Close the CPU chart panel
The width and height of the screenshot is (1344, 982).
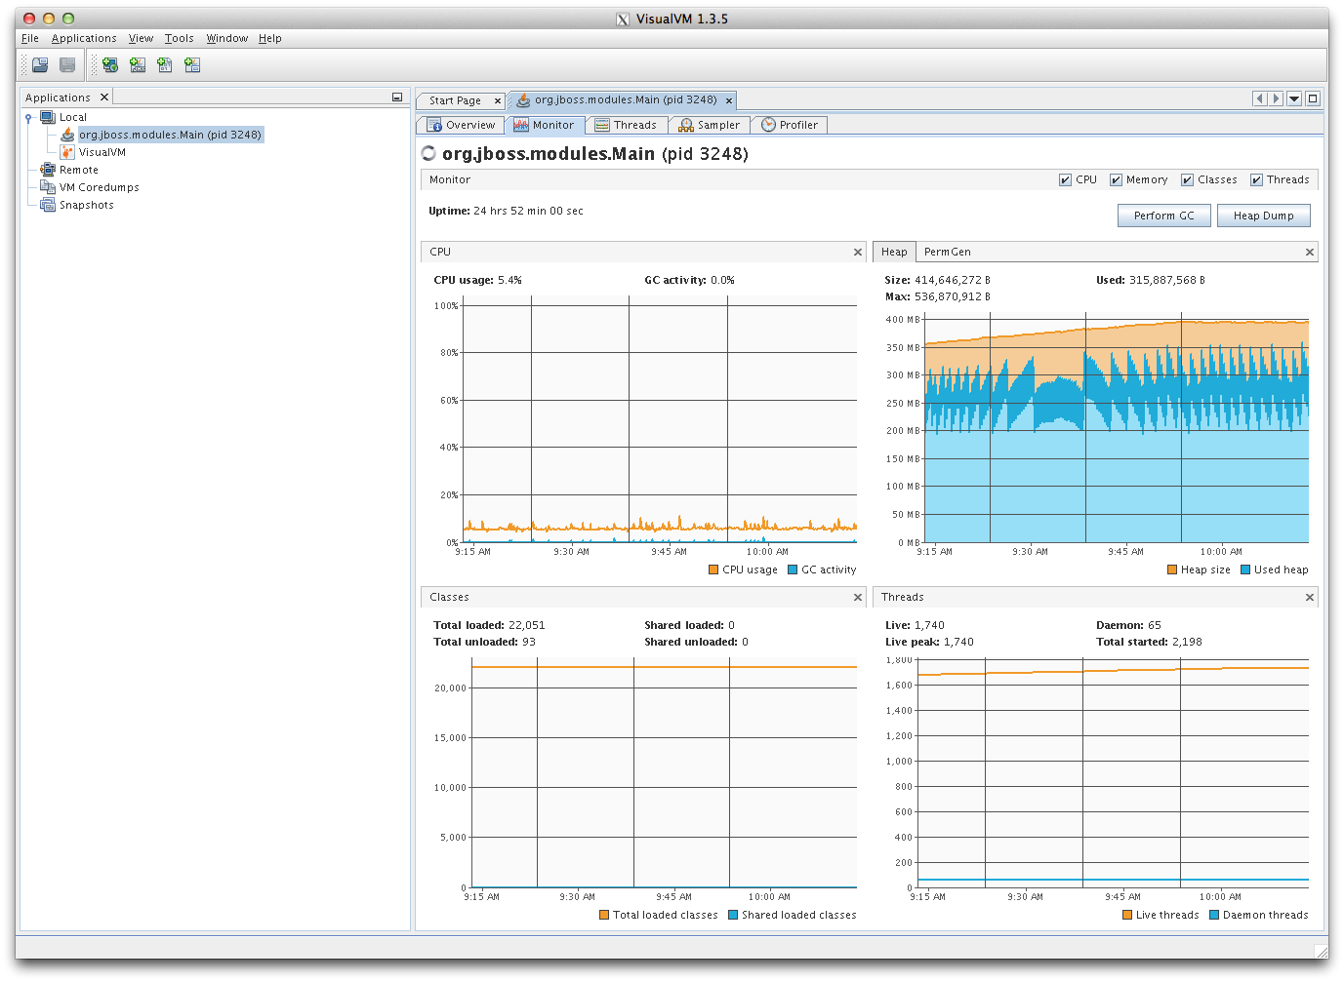[x=858, y=253]
